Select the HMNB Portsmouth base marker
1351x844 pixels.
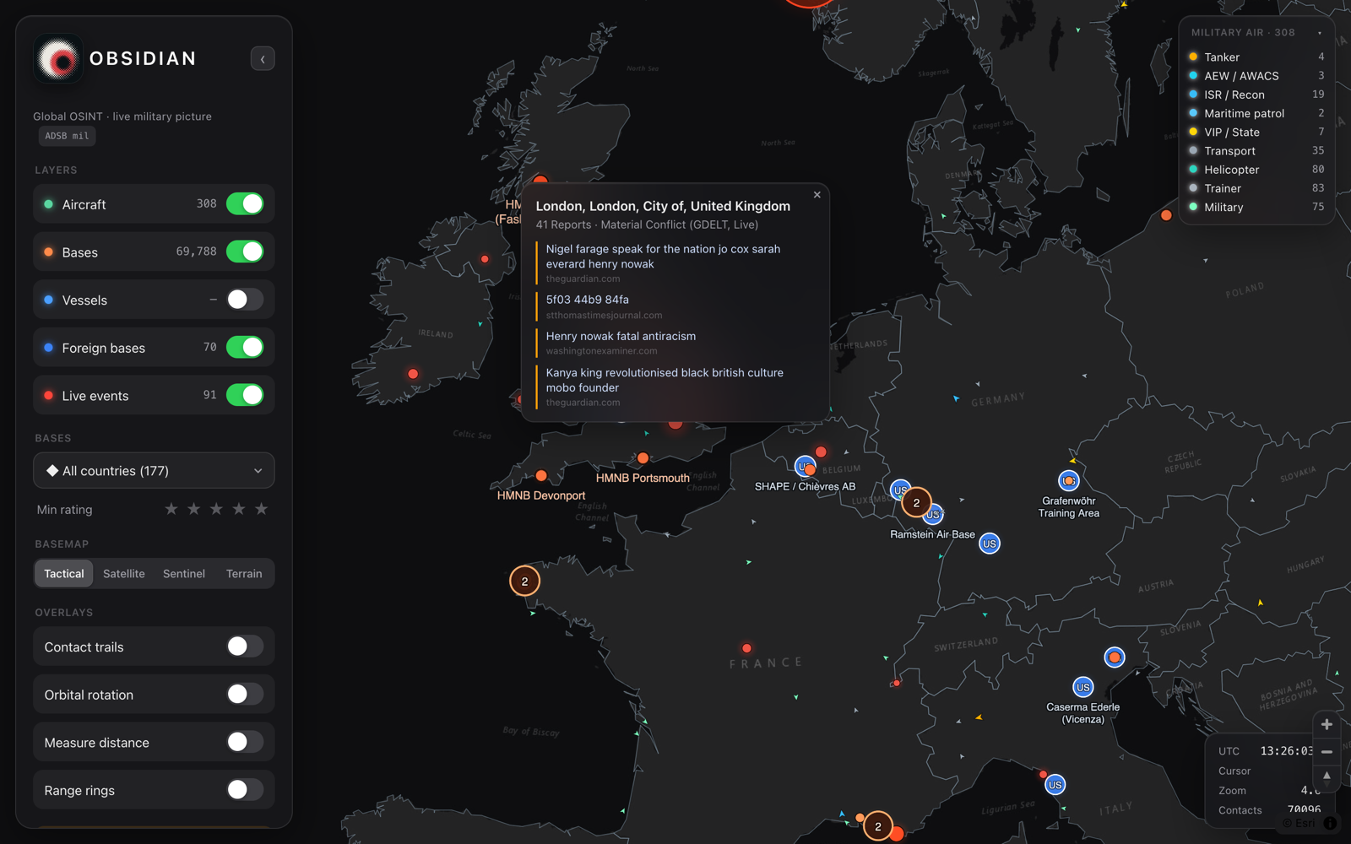coord(643,457)
